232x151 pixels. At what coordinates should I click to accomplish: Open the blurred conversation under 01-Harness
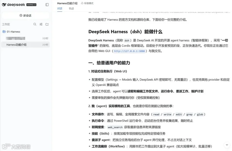coord(26,38)
